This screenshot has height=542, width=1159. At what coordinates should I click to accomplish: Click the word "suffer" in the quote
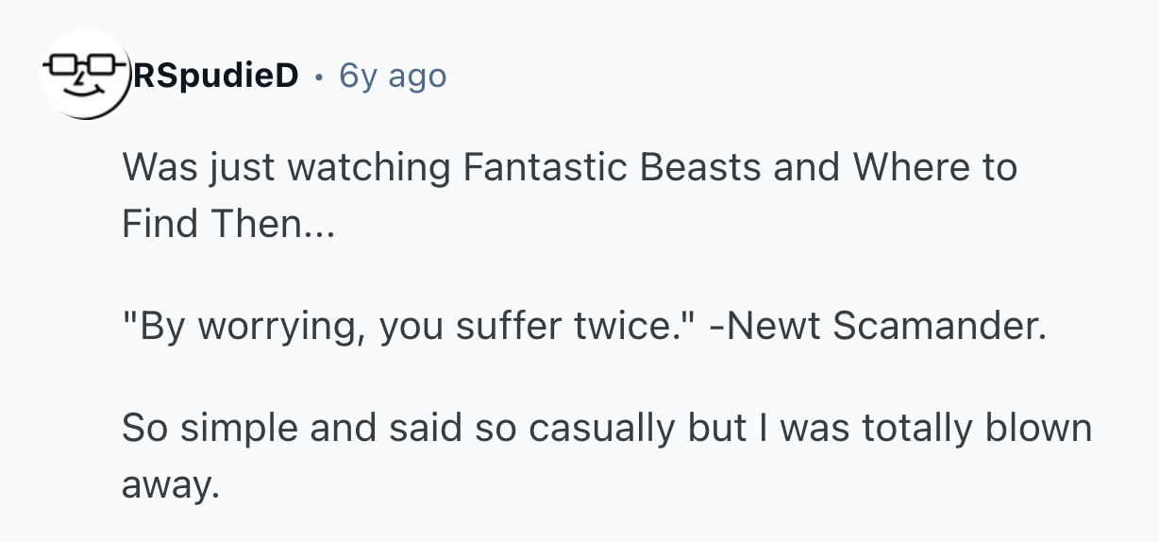[x=513, y=326]
